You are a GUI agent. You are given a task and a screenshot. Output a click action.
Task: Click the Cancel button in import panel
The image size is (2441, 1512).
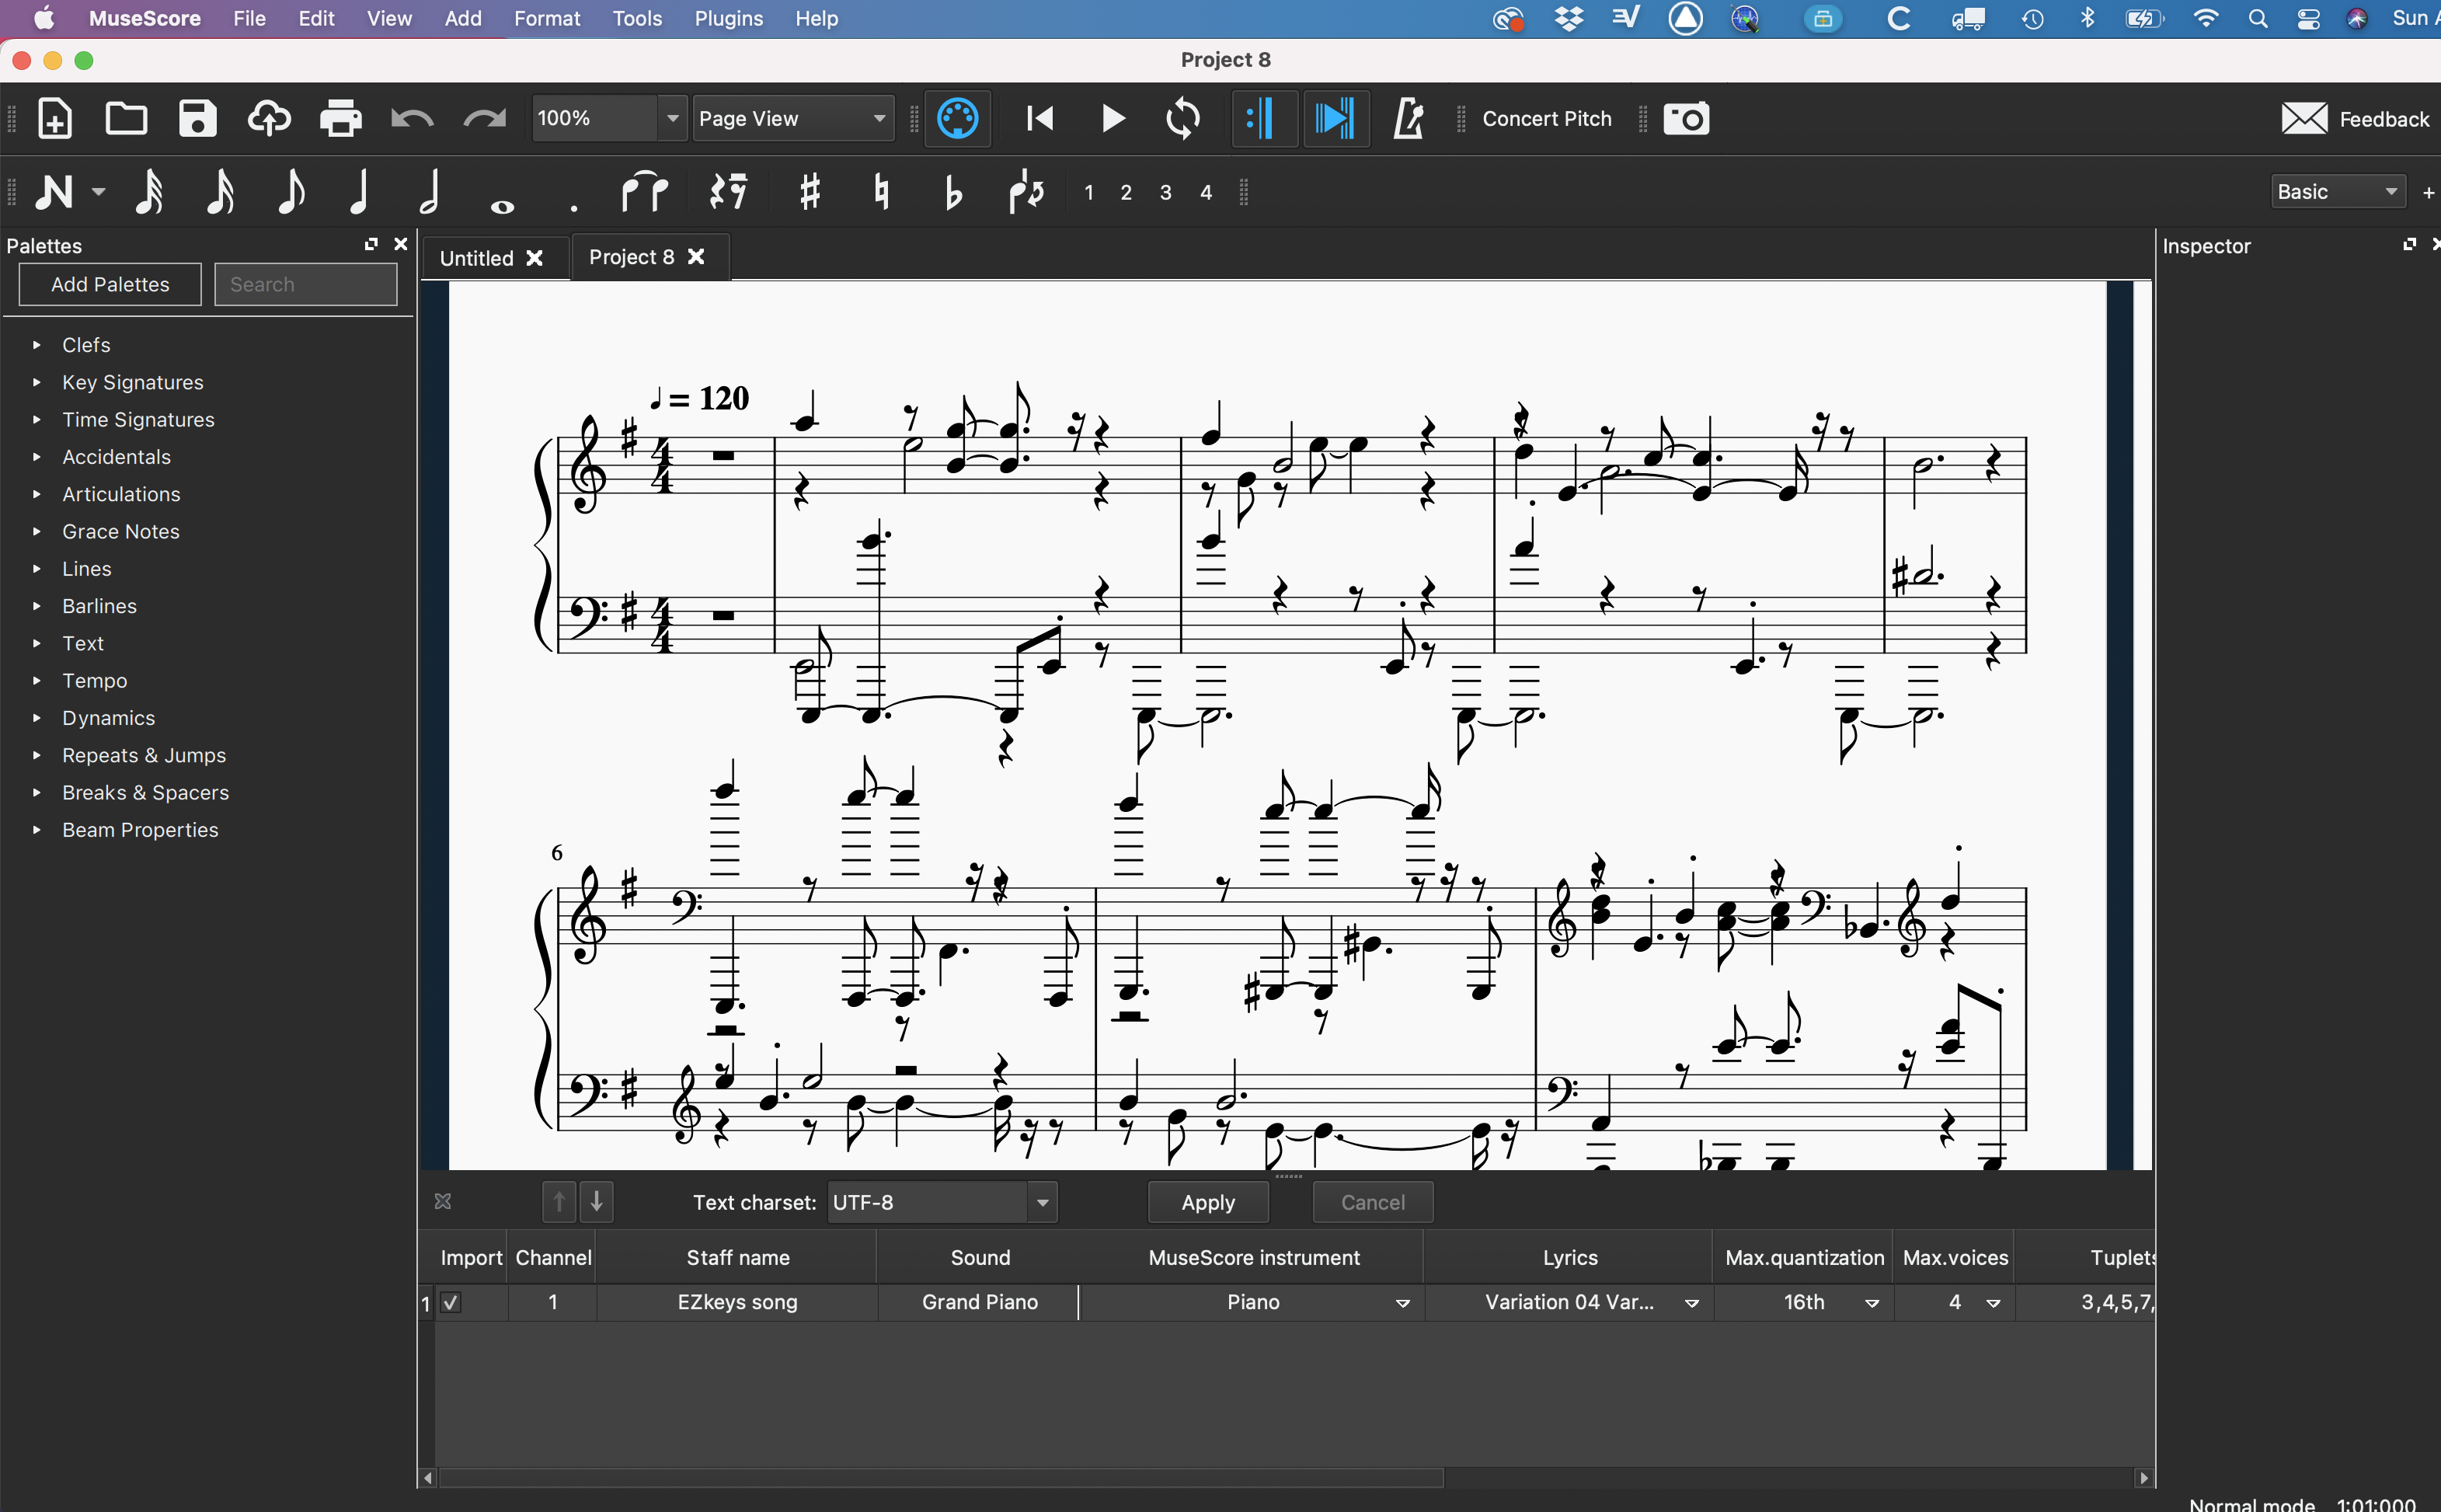(1373, 1202)
